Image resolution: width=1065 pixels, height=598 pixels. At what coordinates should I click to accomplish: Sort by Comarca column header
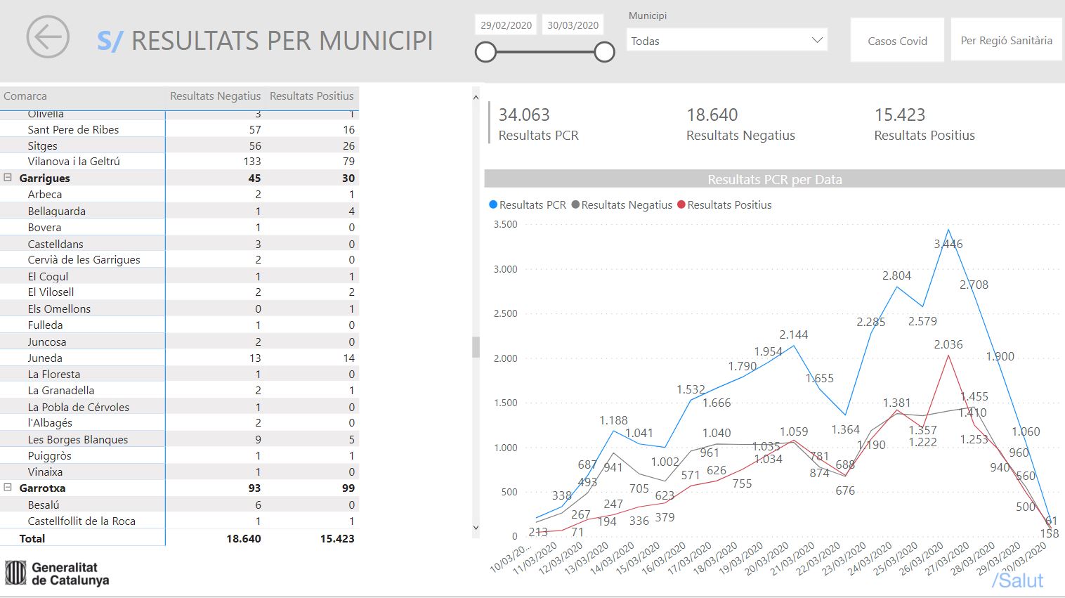[x=25, y=96]
